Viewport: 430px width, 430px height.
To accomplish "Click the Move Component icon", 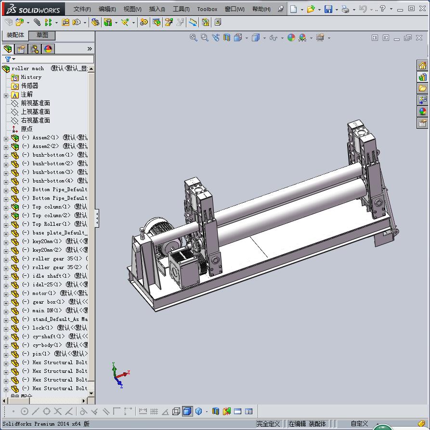I will 77,22.
